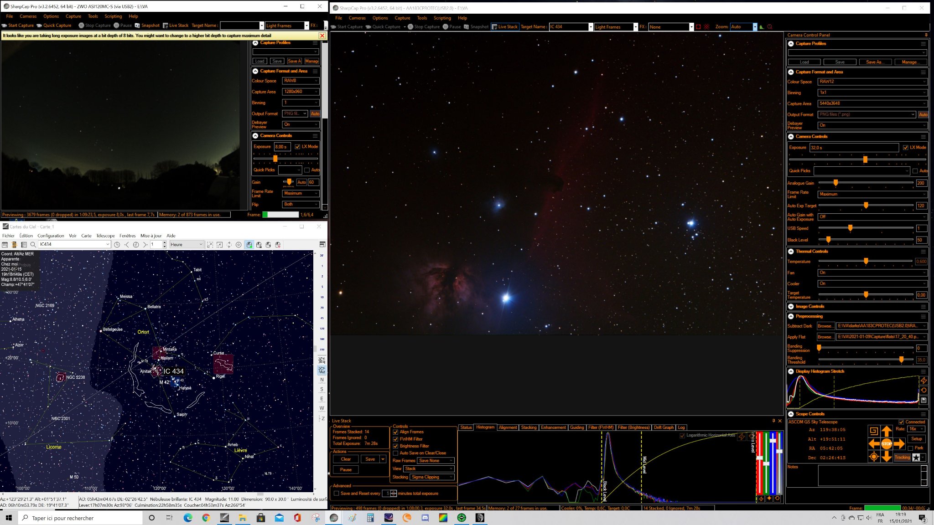Reset the Display Histogram Stretch
Viewport: 934px width, 525px height.
tap(924, 390)
